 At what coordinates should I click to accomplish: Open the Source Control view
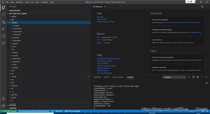pos(3,22)
